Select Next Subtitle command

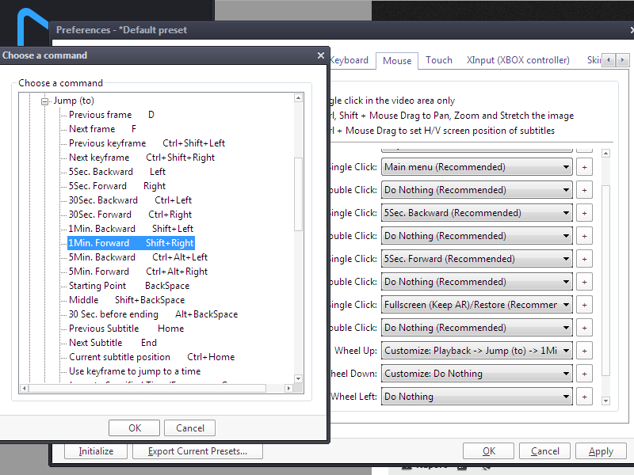(113, 343)
